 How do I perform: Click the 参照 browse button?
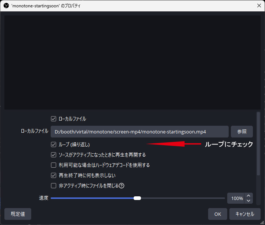coord(242,132)
